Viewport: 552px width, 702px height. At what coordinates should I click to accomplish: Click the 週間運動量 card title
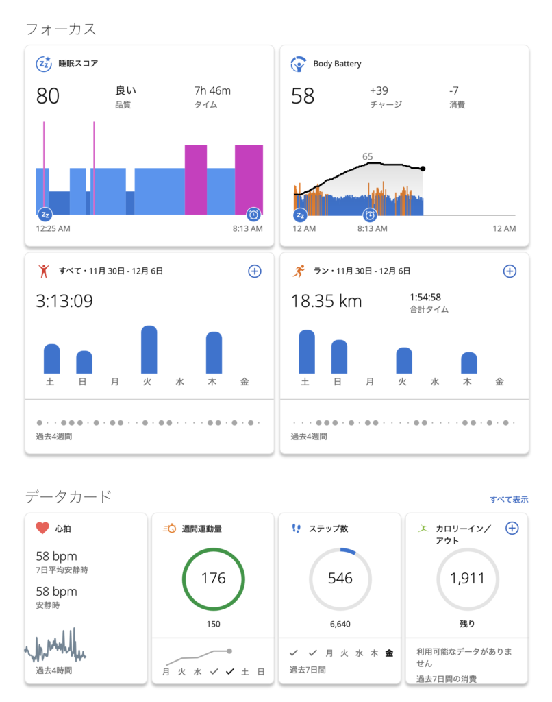click(x=202, y=529)
